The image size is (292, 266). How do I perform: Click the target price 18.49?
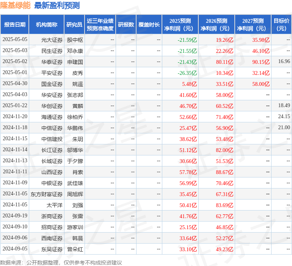284,105
